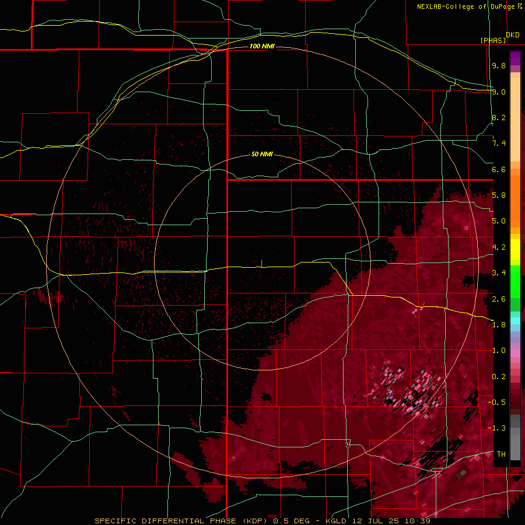Click the 5.0 value on the scale
Viewport: 525px width, 525px height.
[x=499, y=221]
